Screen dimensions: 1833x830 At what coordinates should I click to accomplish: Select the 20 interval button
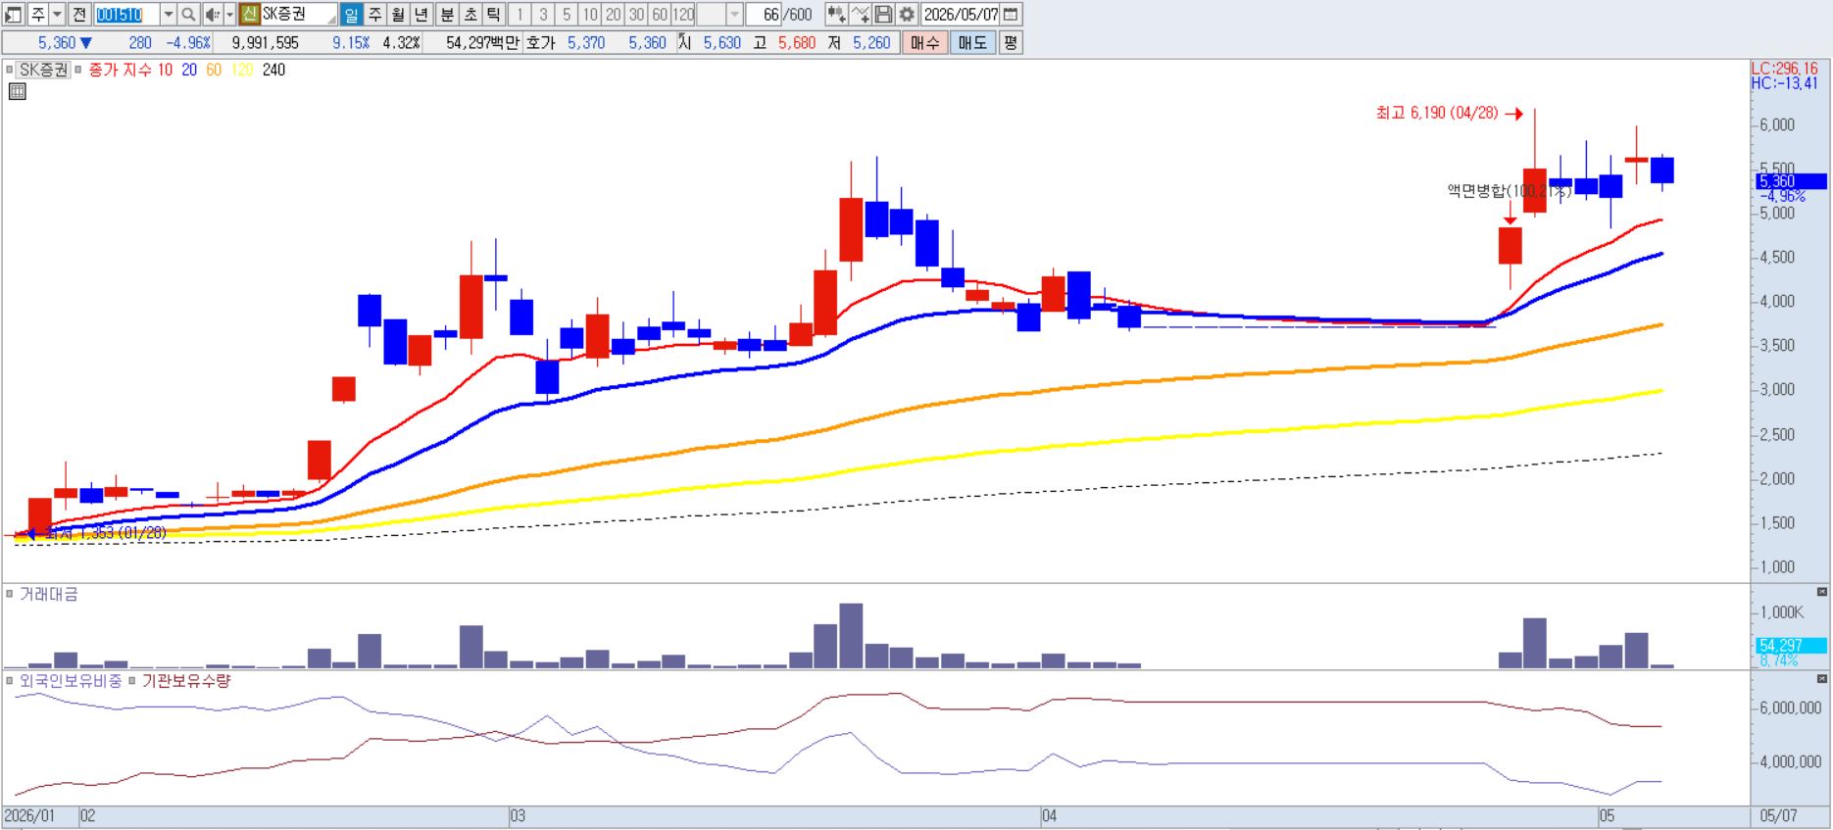614,15
